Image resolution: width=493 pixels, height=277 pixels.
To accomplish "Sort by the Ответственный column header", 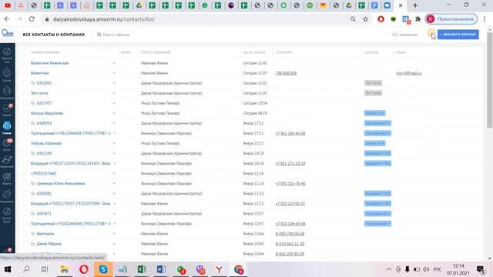I will (x=156, y=52).
